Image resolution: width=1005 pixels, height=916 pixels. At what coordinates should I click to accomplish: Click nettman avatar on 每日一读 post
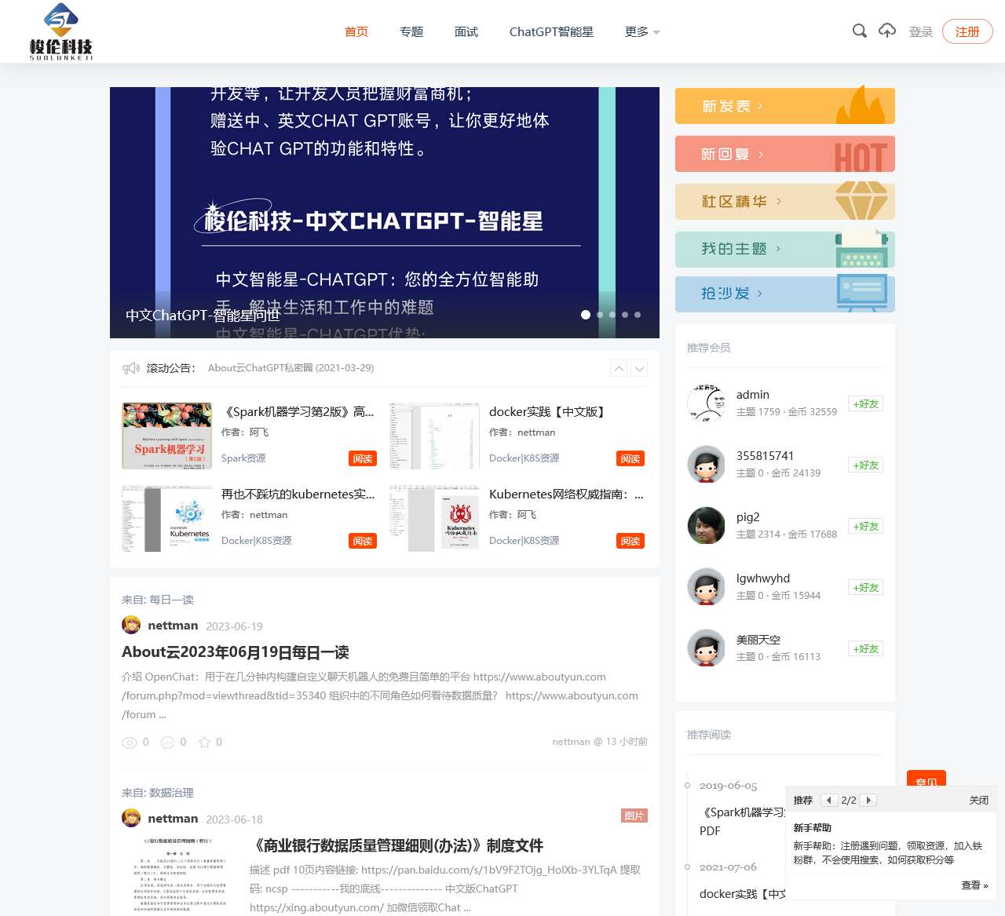click(131, 625)
